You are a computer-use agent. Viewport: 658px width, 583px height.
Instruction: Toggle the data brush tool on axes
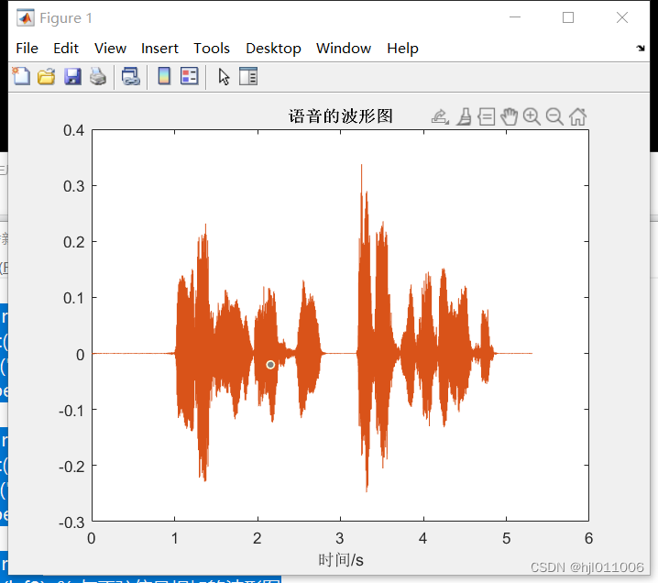[x=464, y=116]
